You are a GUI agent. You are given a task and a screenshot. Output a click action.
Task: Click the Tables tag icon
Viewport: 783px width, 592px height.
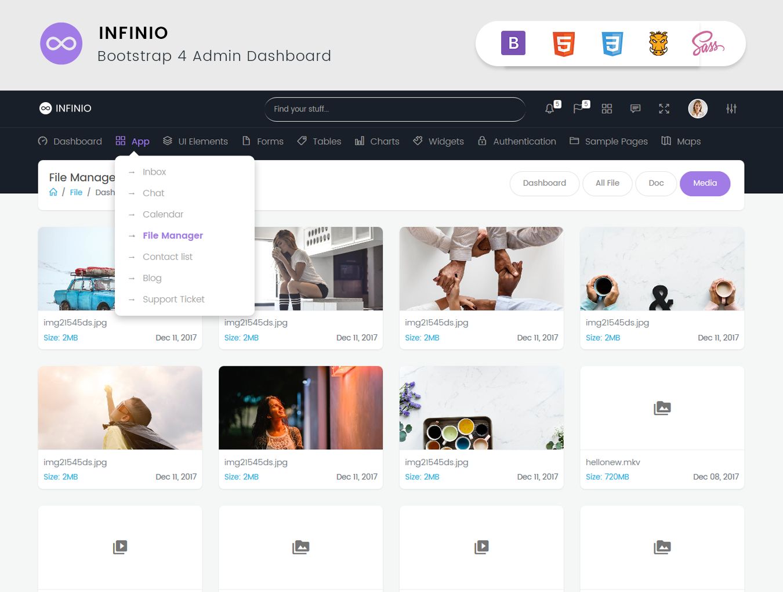[x=302, y=141]
